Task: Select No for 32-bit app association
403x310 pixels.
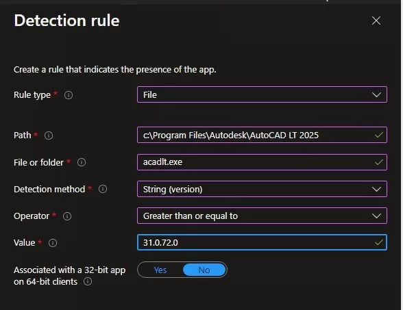Action: (x=204, y=270)
